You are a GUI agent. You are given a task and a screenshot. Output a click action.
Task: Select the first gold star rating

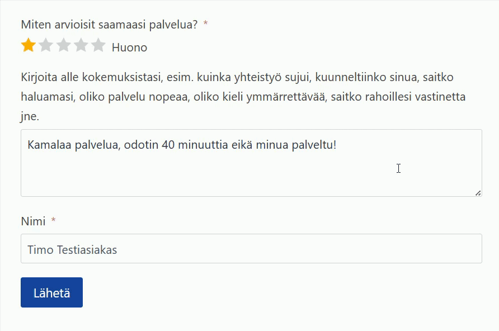coord(28,45)
